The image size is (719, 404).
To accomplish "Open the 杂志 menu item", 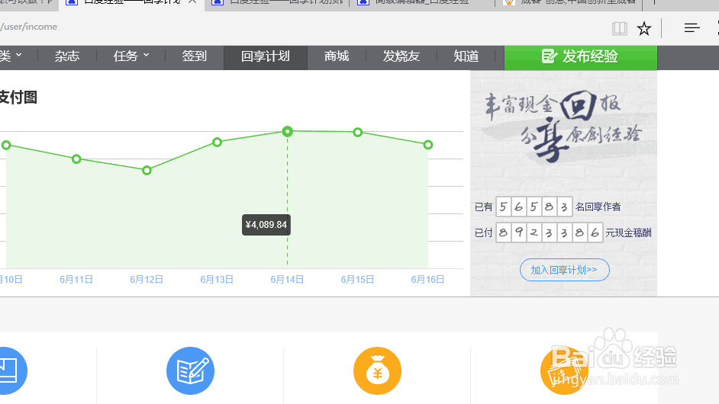I will tap(67, 56).
